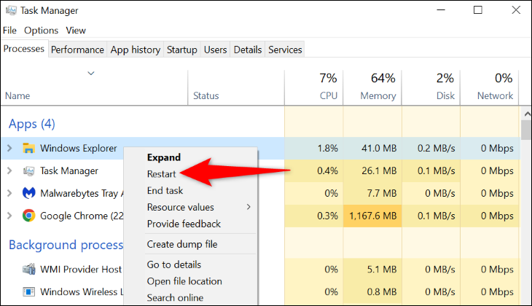The width and height of the screenshot is (532, 306).
Task: Click Malwarebytes' 7.7 MB memory cell
Action: pyautogui.click(x=372, y=193)
